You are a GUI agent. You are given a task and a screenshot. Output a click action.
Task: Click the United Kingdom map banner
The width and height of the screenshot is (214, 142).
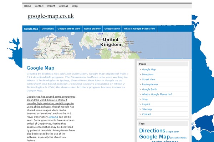point(107,45)
